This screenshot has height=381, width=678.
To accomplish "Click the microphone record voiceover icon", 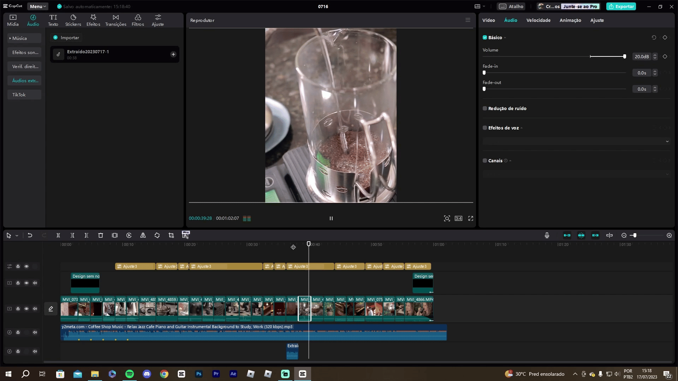I will 547,235.
